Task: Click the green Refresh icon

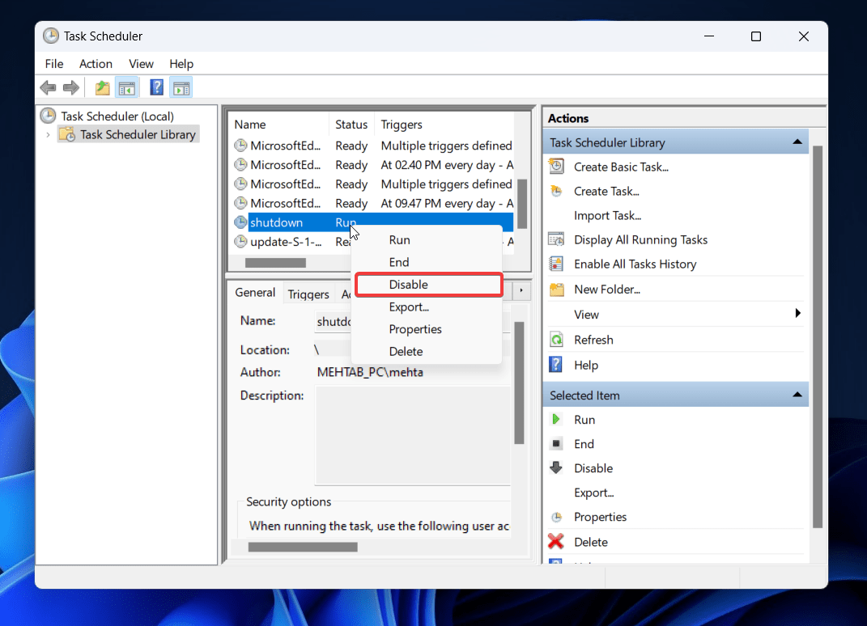Action: click(556, 339)
